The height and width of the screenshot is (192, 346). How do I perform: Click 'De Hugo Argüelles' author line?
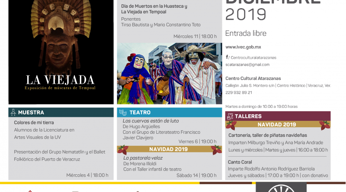(141, 126)
